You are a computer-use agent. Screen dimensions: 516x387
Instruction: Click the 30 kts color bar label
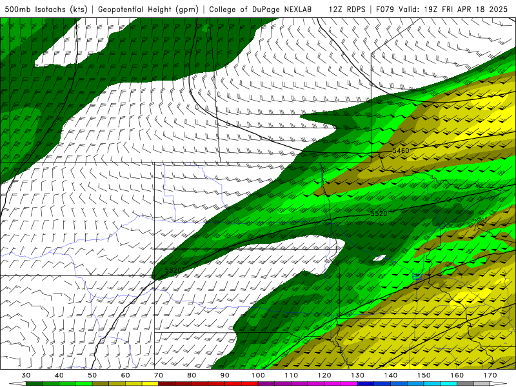tap(26, 375)
